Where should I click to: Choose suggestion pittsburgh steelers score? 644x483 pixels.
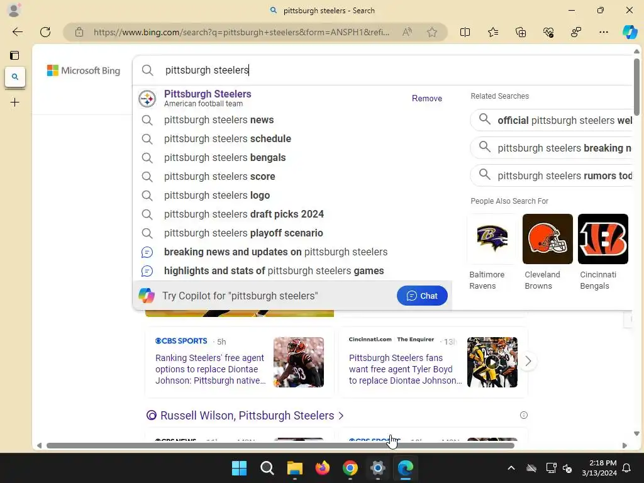(292, 177)
